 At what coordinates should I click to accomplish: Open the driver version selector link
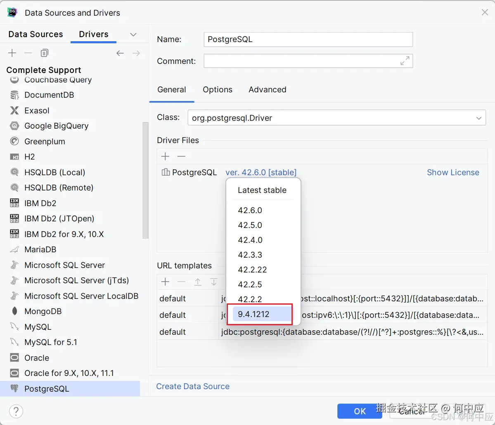(261, 172)
